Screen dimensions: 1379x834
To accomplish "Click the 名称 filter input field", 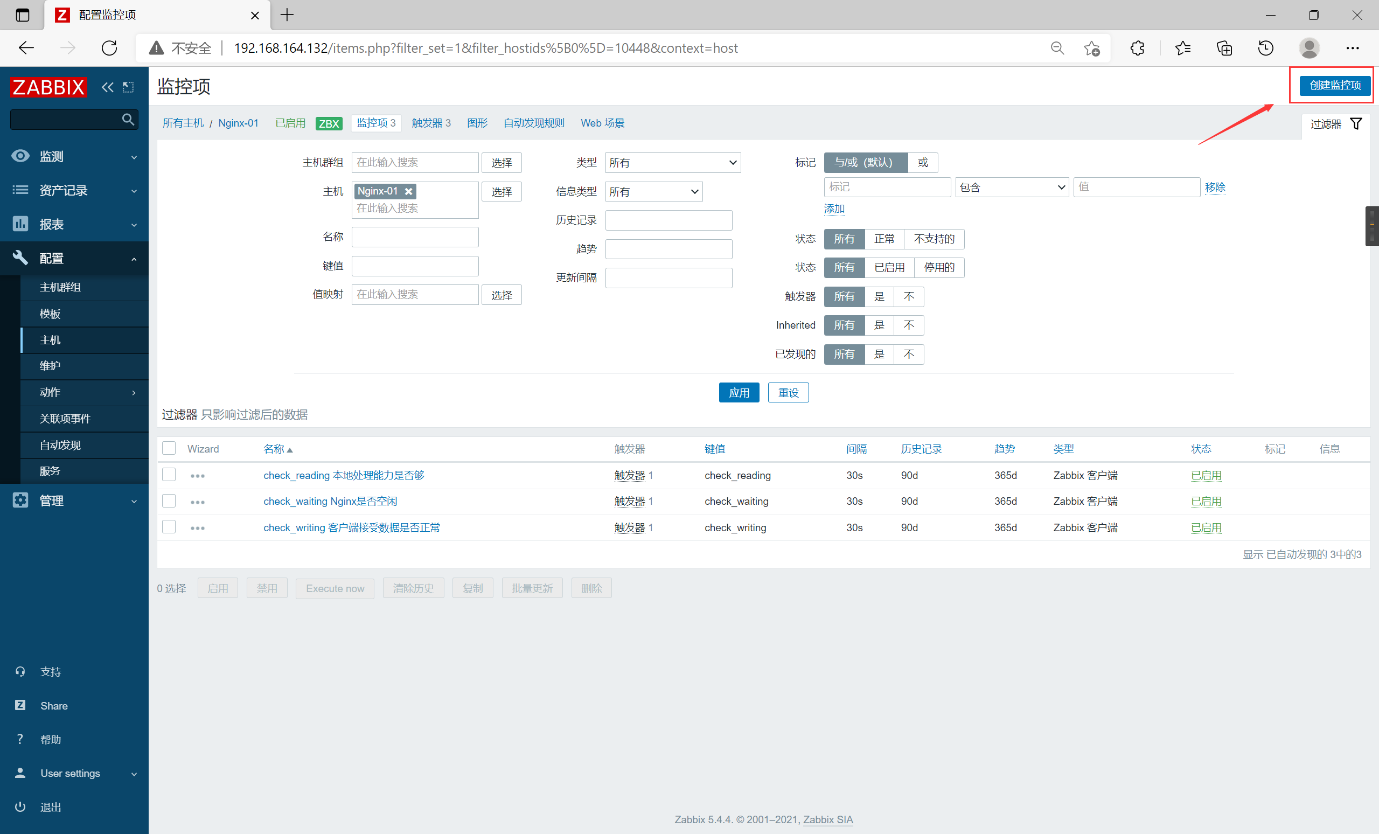I will click(415, 237).
